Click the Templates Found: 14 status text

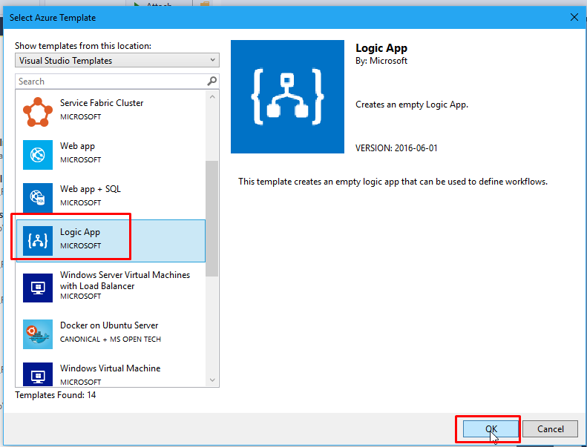tap(56, 395)
